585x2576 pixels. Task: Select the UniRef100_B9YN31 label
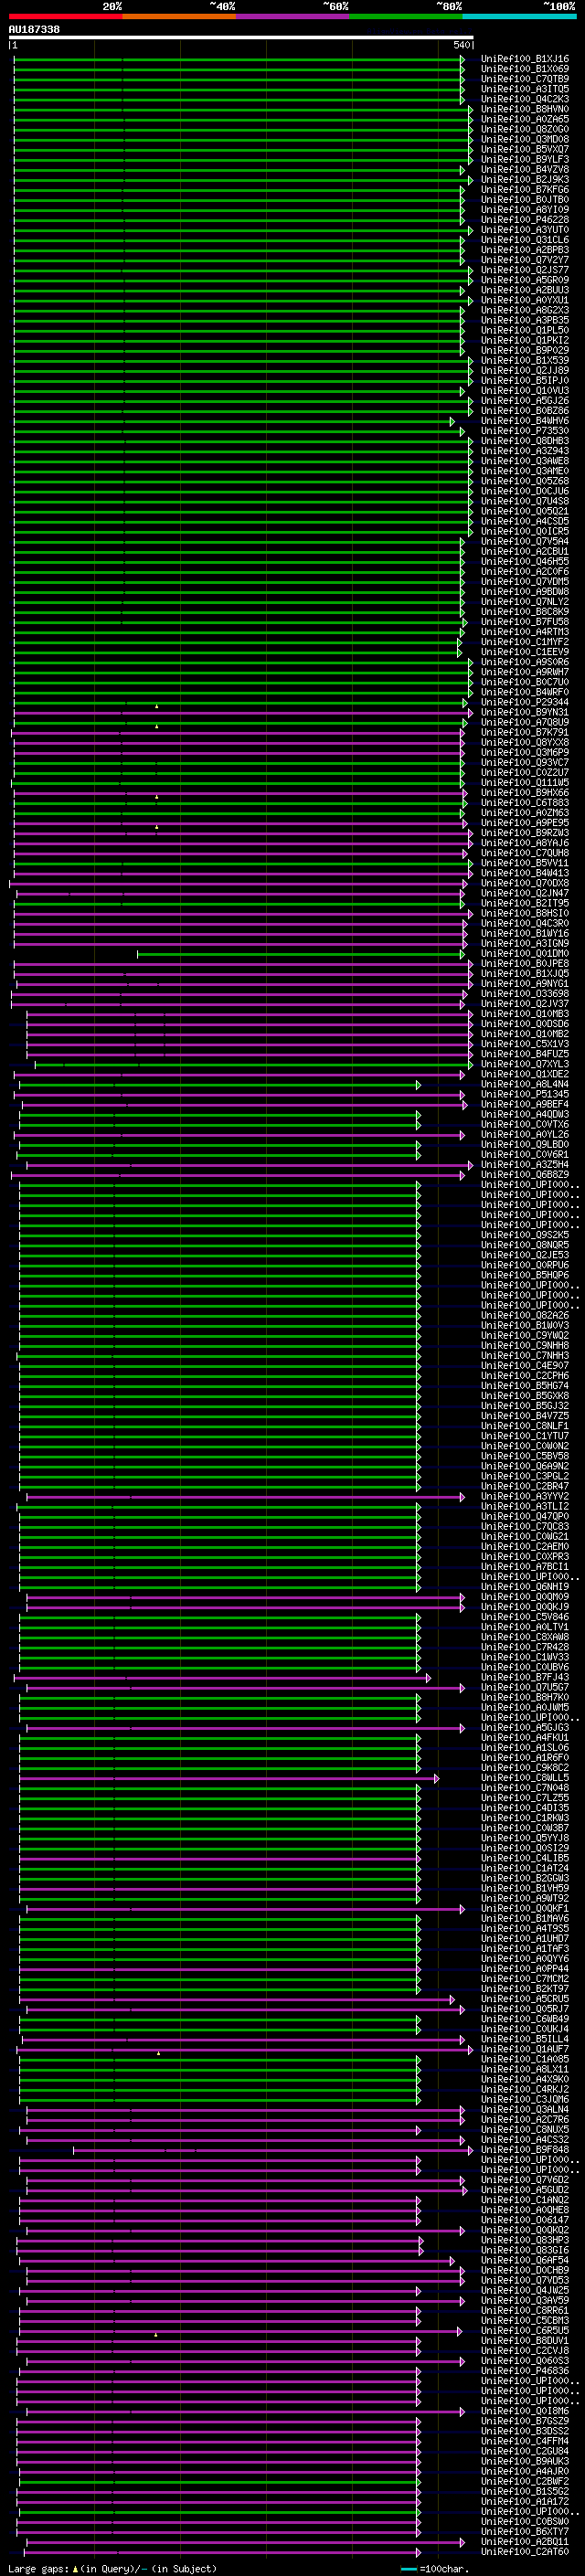pyautogui.click(x=525, y=712)
